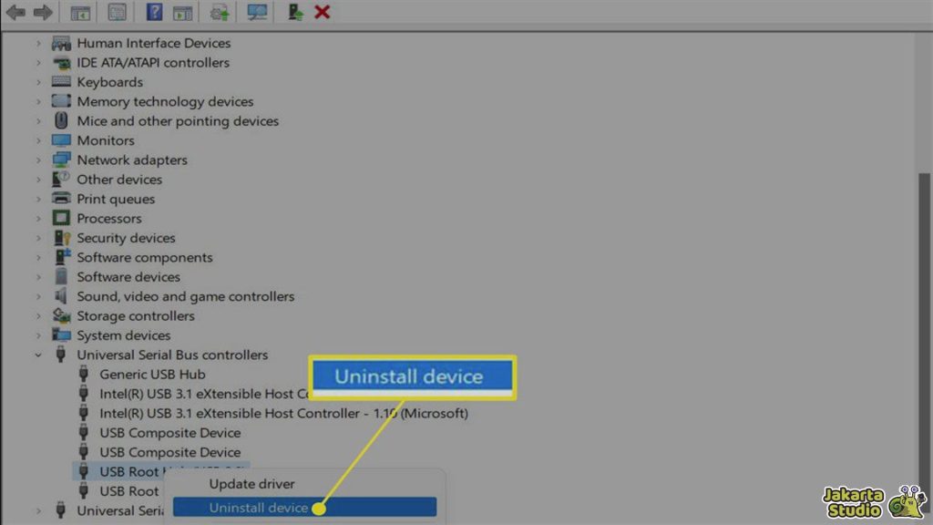Select Uninstall device in the context menu
933x525 pixels.
(259, 508)
